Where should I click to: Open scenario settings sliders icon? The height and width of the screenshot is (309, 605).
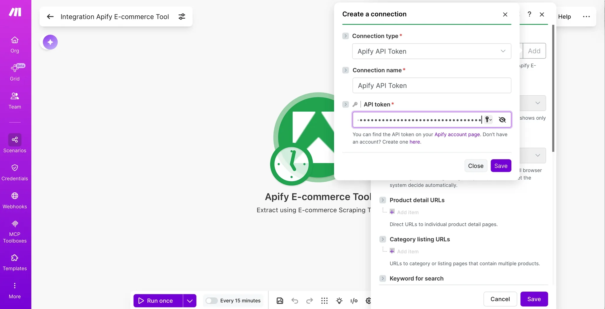[x=182, y=17]
